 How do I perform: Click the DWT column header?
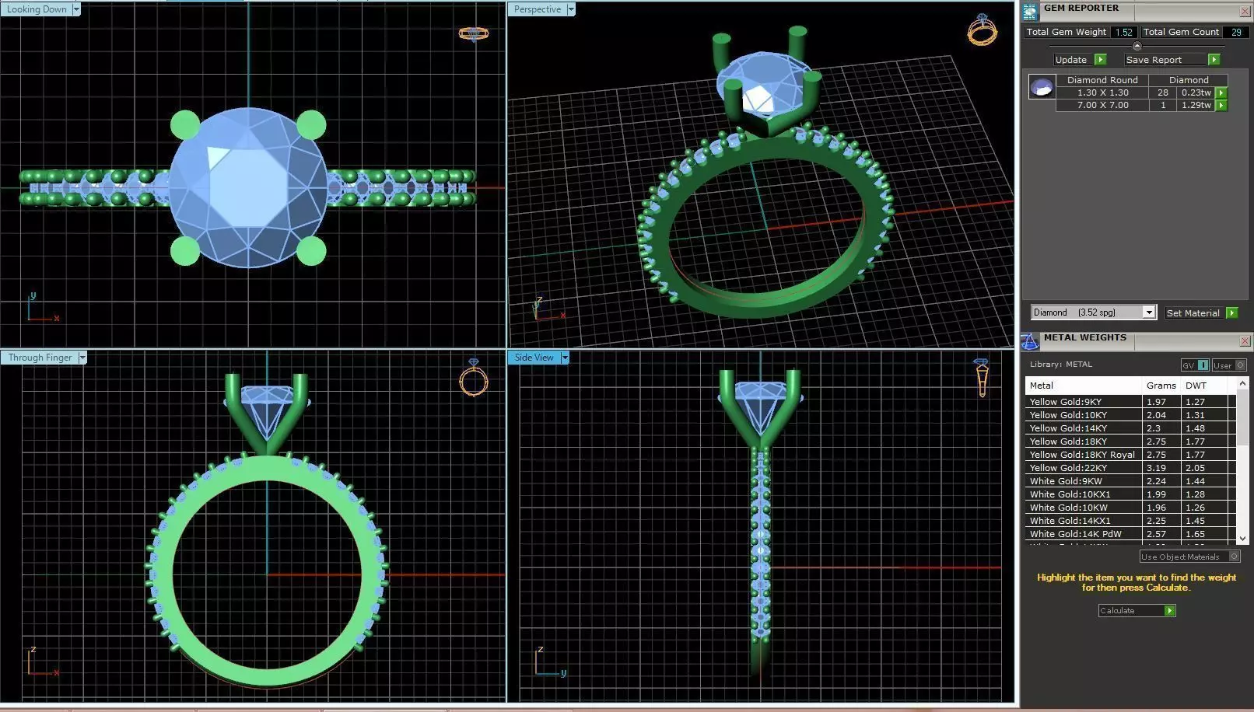pos(1205,386)
